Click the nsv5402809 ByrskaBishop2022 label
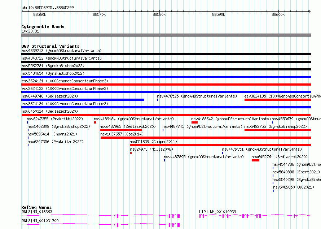This screenshot has height=229, width=321. click(x=59, y=126)
